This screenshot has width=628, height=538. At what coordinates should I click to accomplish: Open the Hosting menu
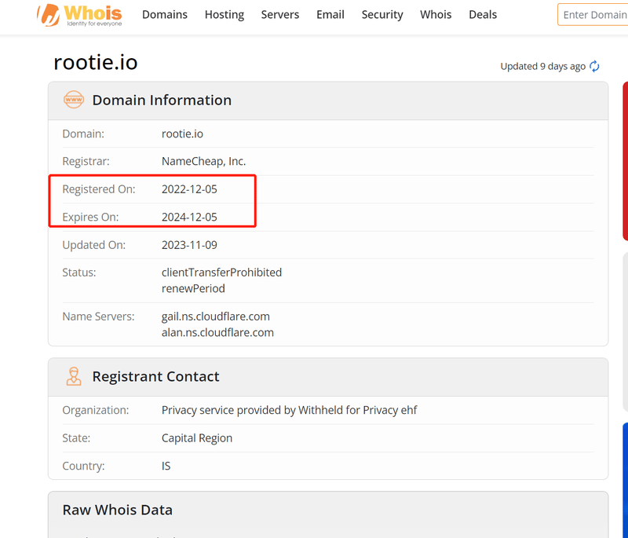pos(225,15)
